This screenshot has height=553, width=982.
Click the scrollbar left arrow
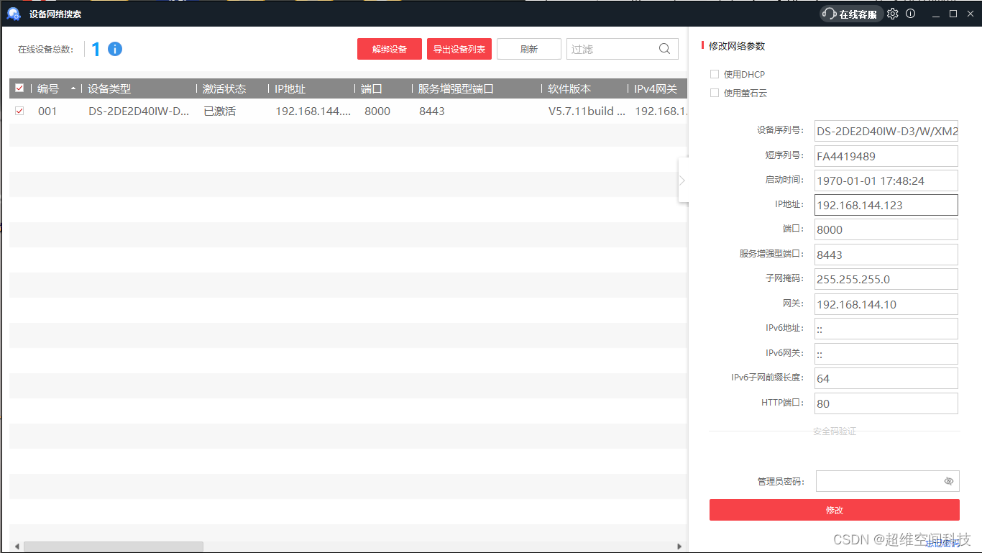point(17,547)
